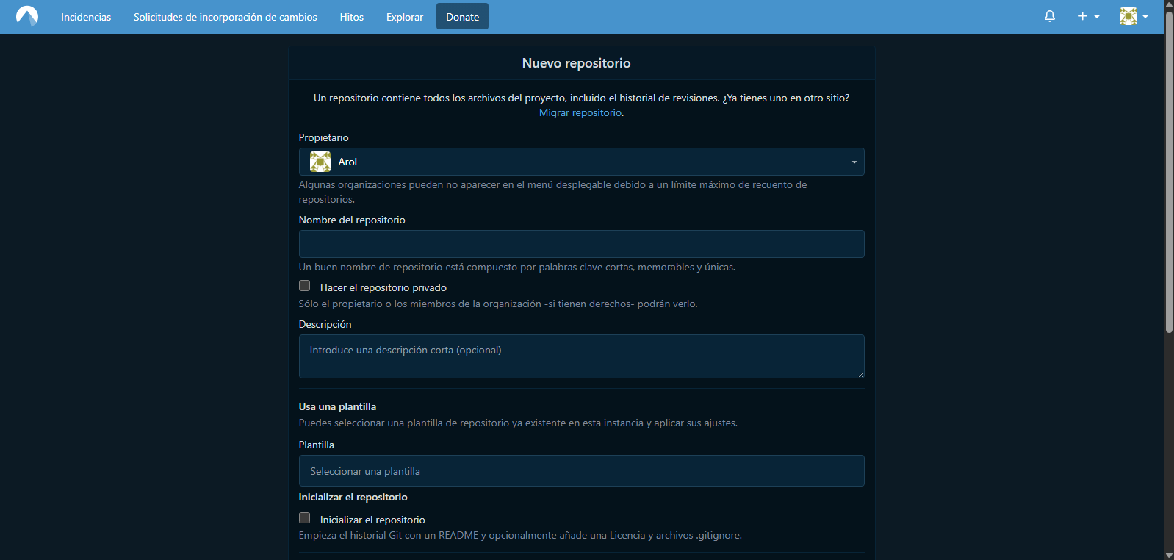Click the Donate button
The width and height of the screenshot is (1174, 560).
point(462,17)
